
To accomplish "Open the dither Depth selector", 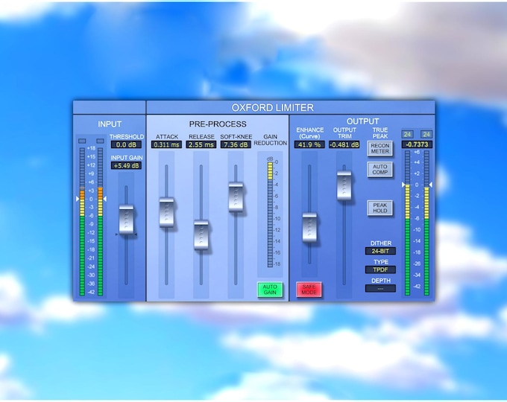I will 380,288.
